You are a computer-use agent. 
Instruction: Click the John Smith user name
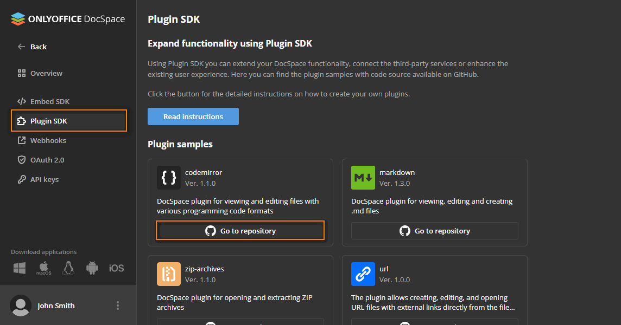56,305
